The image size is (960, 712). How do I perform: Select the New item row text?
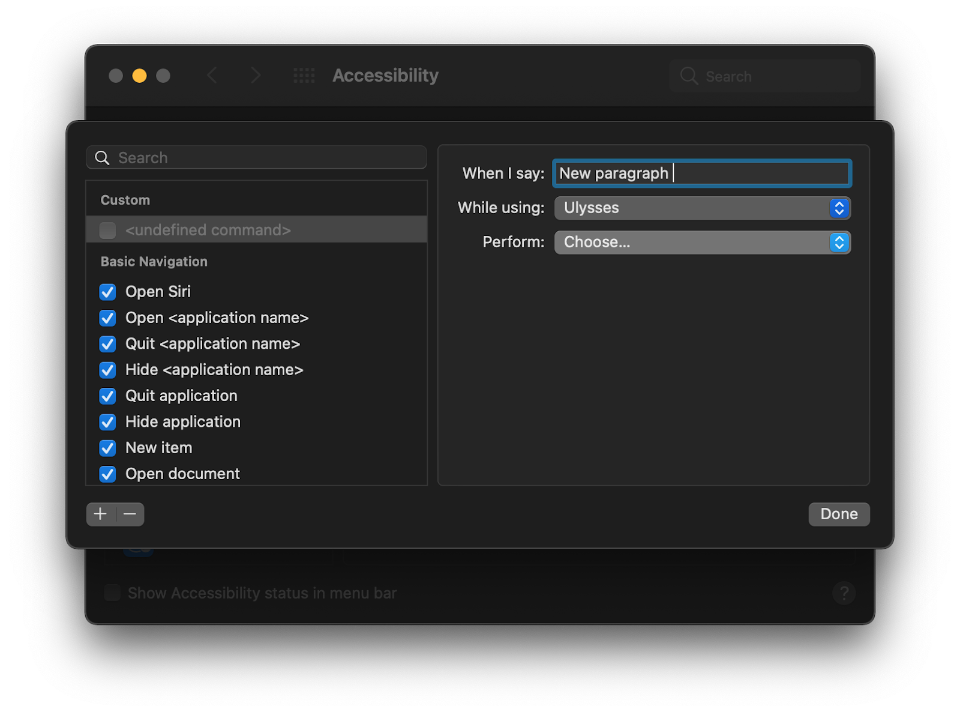tap(159, 448)
